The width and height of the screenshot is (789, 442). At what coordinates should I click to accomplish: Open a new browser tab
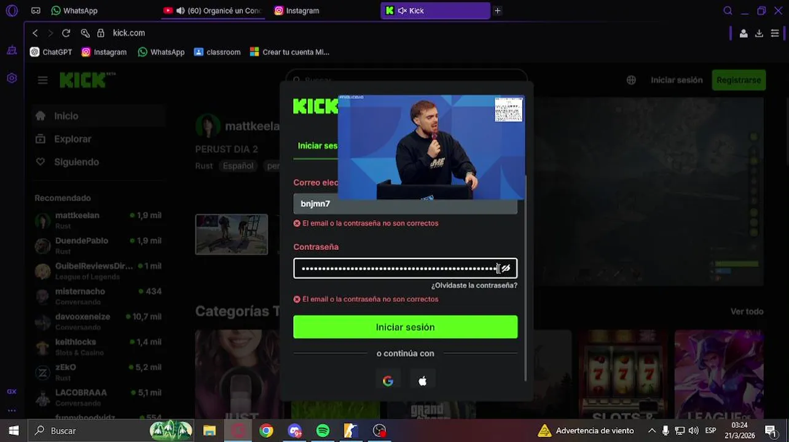498,10
